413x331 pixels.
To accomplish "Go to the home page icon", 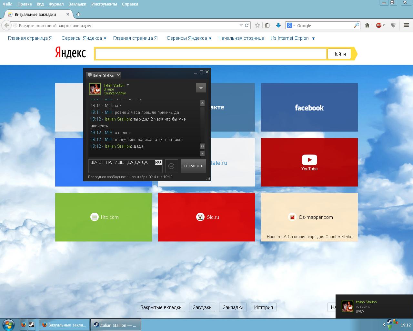I will (367, 25).
